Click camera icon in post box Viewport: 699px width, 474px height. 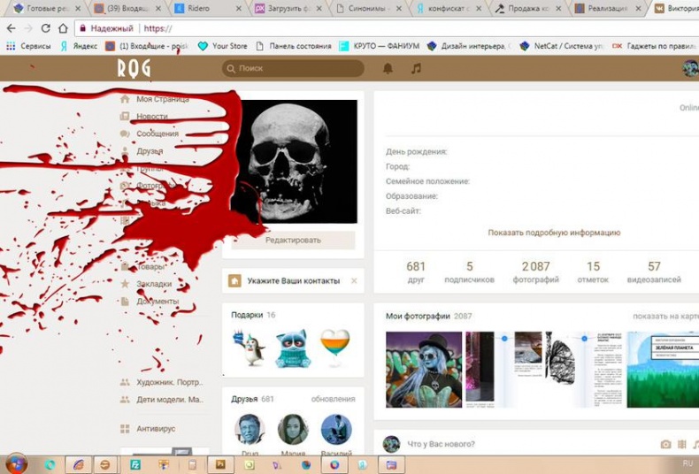pos(665,444)
